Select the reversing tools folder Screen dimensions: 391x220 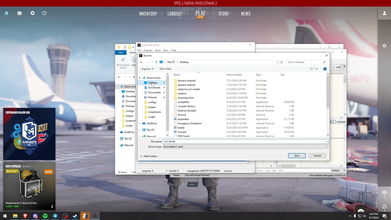coord(185,98)
